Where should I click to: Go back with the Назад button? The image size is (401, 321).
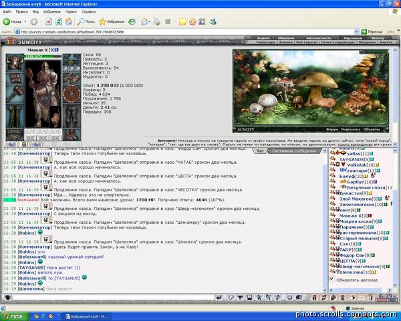pos(12,22)
